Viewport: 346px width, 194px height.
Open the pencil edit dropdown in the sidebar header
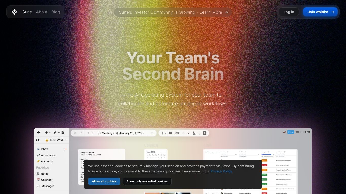[x=56, y=132]
